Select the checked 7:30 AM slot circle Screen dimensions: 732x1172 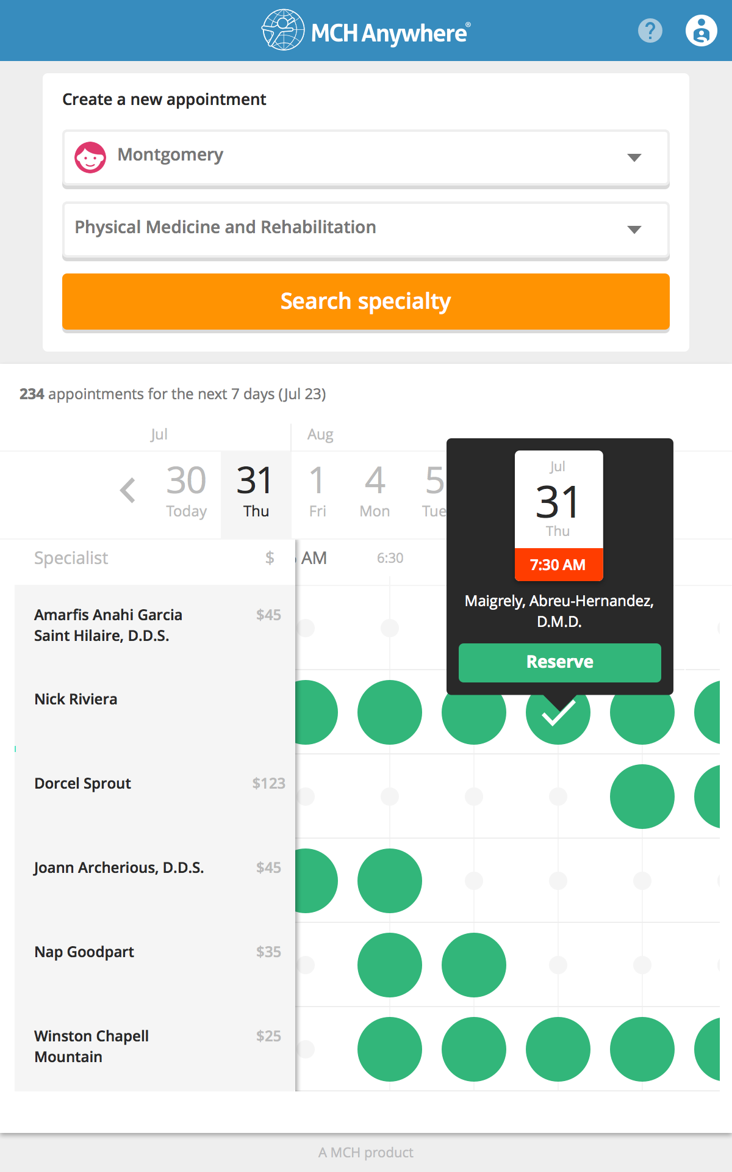(x=558, y=712)
